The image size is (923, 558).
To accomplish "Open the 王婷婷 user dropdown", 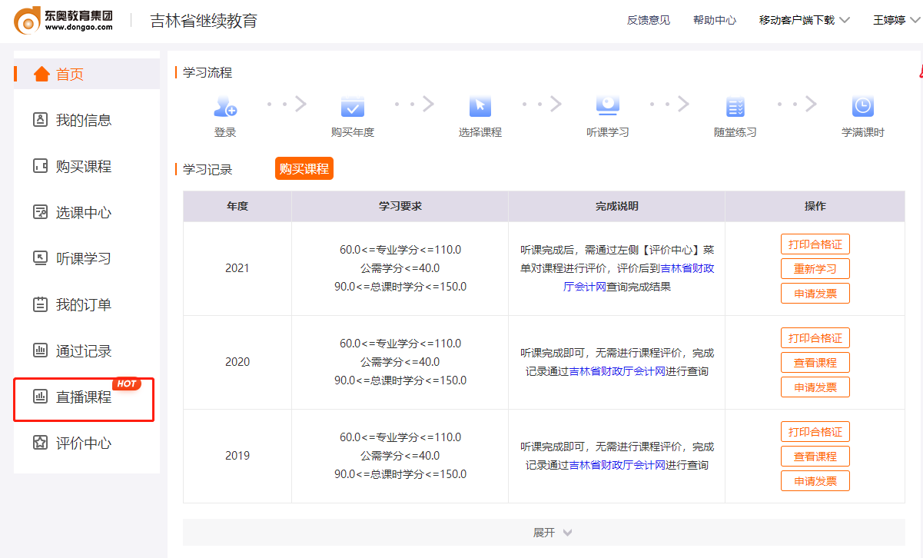I will click(896, 20).
